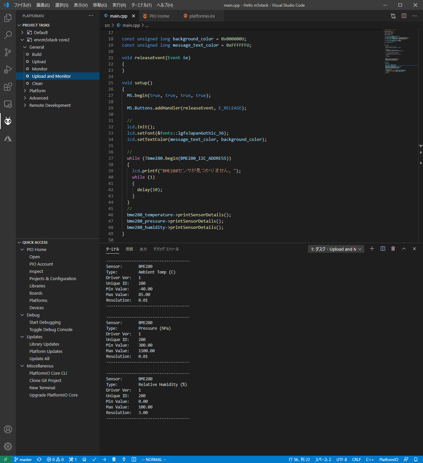
Task: Collapse the General task group
Action: click(25, 47)
